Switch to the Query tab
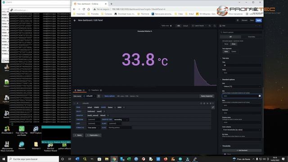Screen dimensions: 288x162 pyautogui.click(x=79, y=90)
